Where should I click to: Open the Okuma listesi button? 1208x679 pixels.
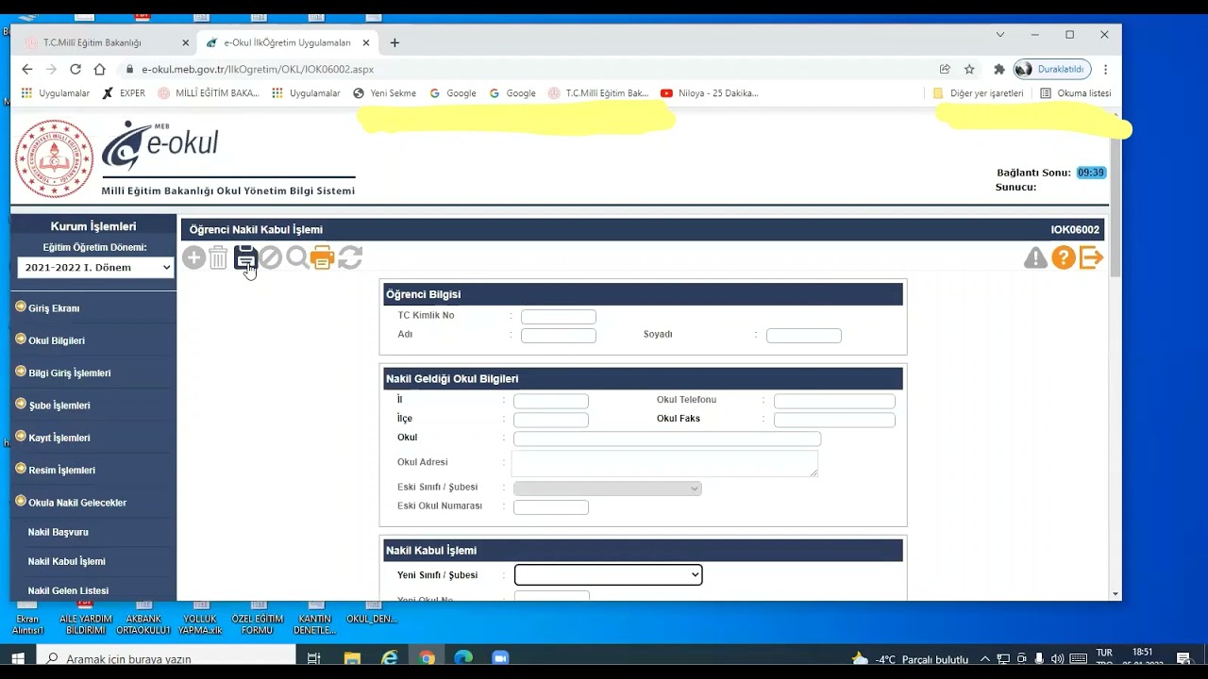[x=1075, y=93]
